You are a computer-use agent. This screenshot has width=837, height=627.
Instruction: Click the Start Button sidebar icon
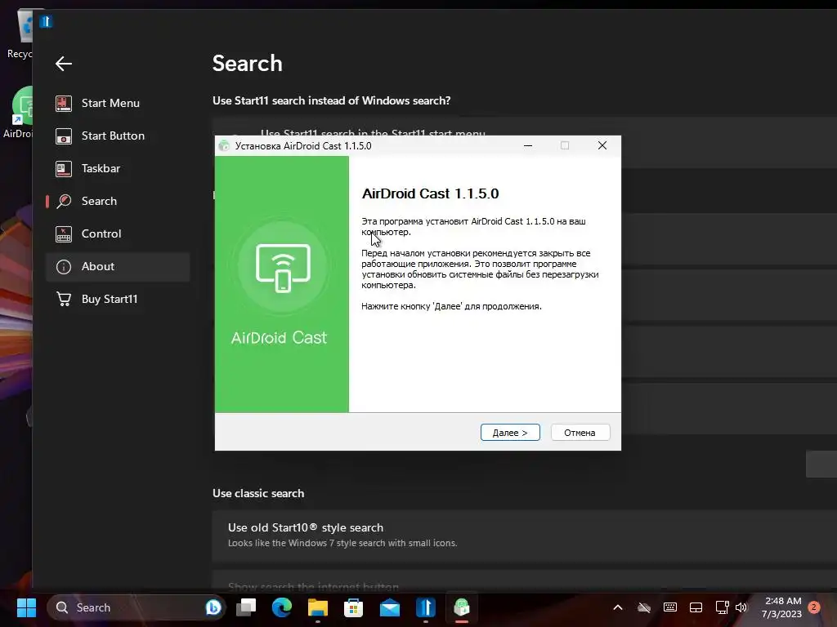coord(64,136)
